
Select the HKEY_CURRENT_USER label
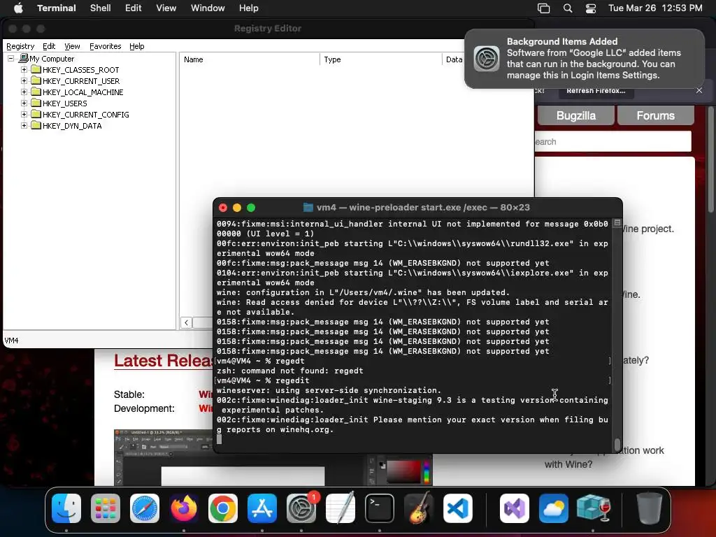[x=81, y=81]
